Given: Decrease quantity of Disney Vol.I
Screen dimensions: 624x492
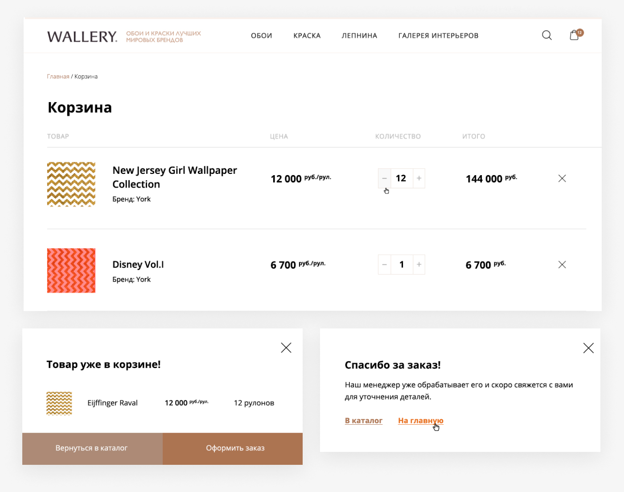Looking at the screenshot, I should pos(385,265).
